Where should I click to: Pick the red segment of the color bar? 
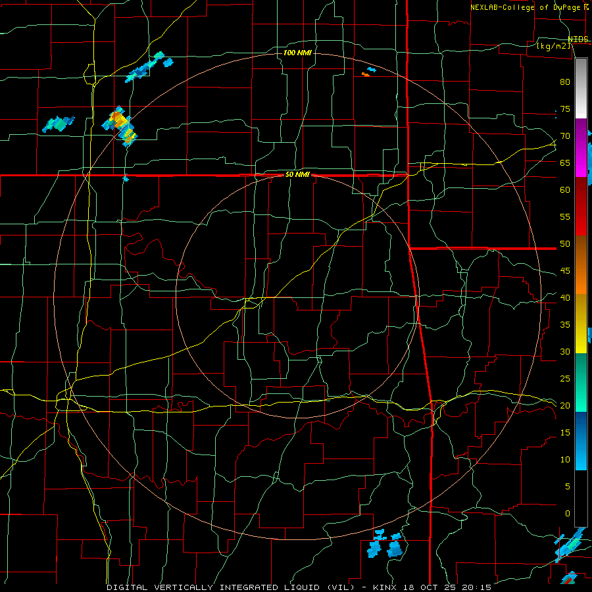pos(581,207)
